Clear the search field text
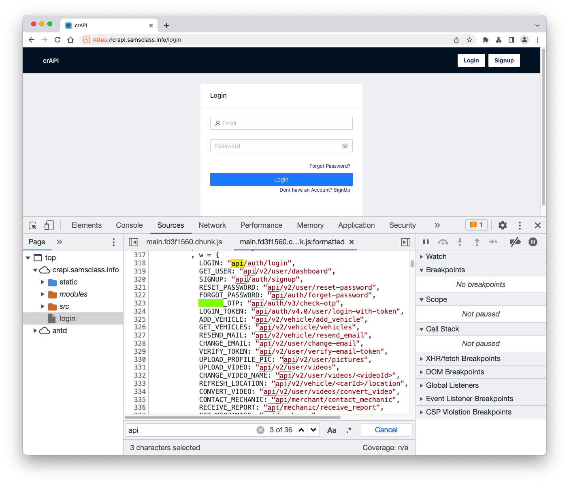The width and height of the screenshot is (569, 485). pyautogui.click(x=260, y=430)
